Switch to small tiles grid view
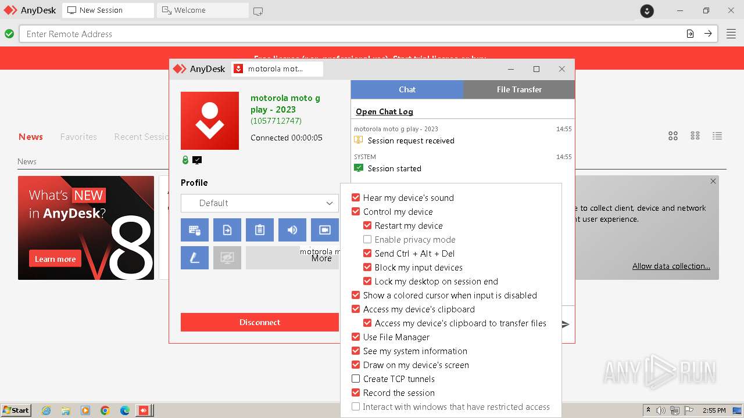This screenshot has height=418, width=744. [695, 136]
